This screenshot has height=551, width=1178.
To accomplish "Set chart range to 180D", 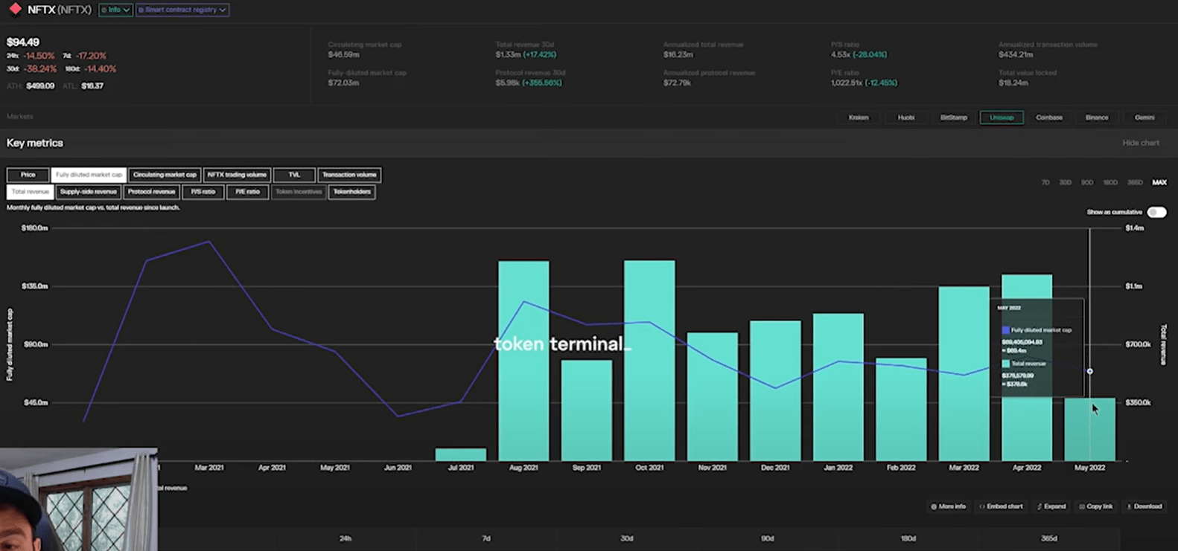I will tap(1110, 182).
